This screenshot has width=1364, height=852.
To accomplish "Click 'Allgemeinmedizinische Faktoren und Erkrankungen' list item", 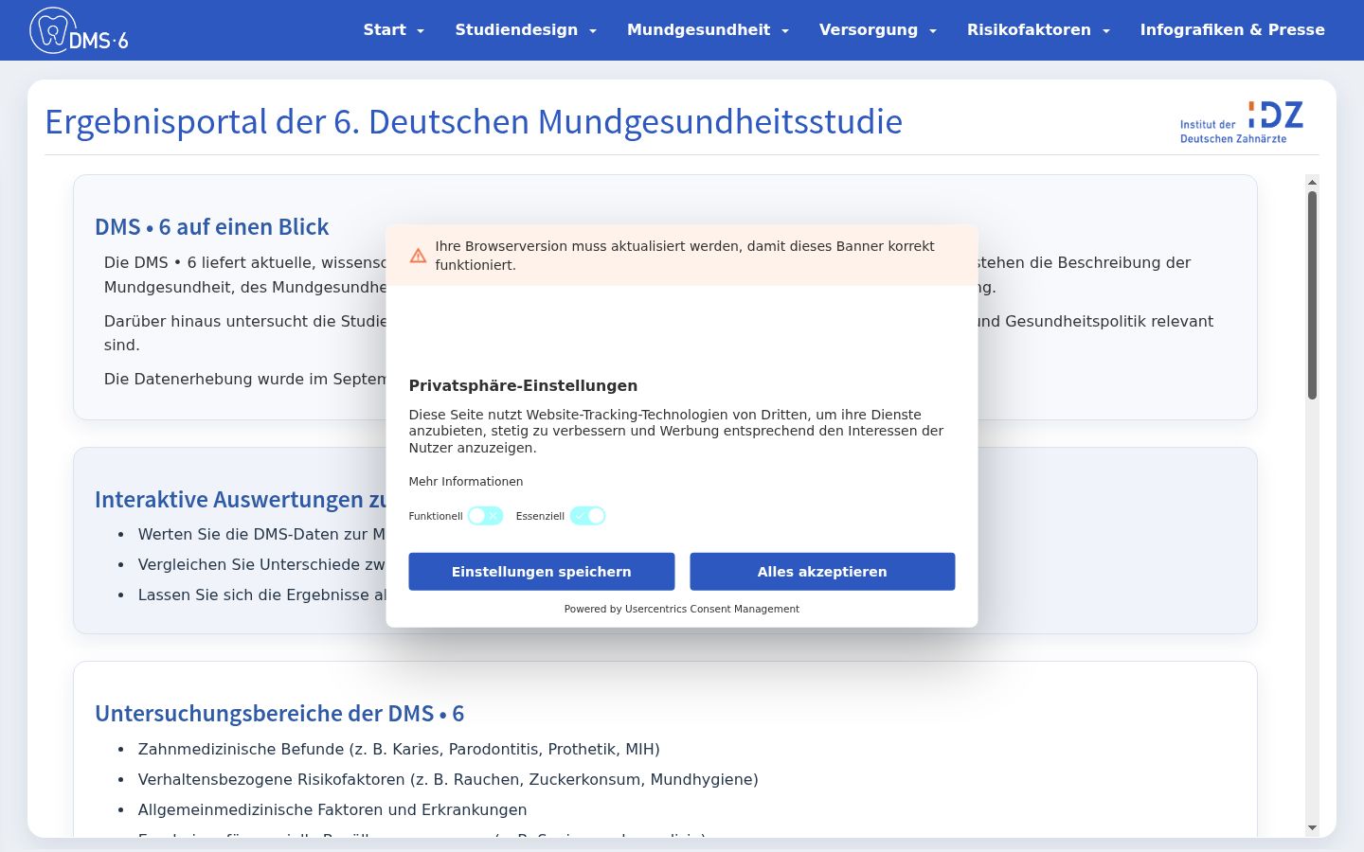I will point(332,809).
